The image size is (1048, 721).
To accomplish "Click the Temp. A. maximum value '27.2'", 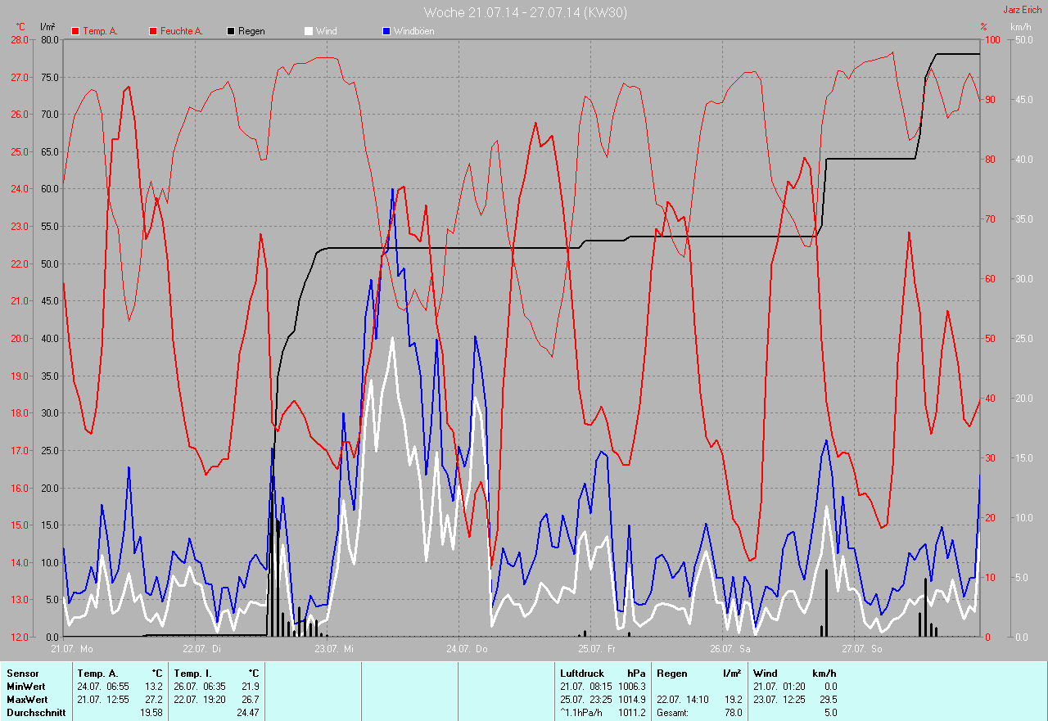I will (x=153, y=700).
